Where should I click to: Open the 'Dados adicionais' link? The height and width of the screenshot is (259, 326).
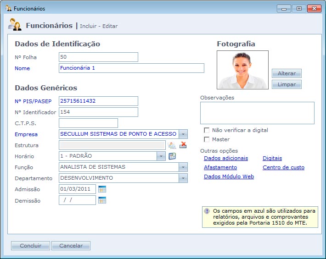225,158
